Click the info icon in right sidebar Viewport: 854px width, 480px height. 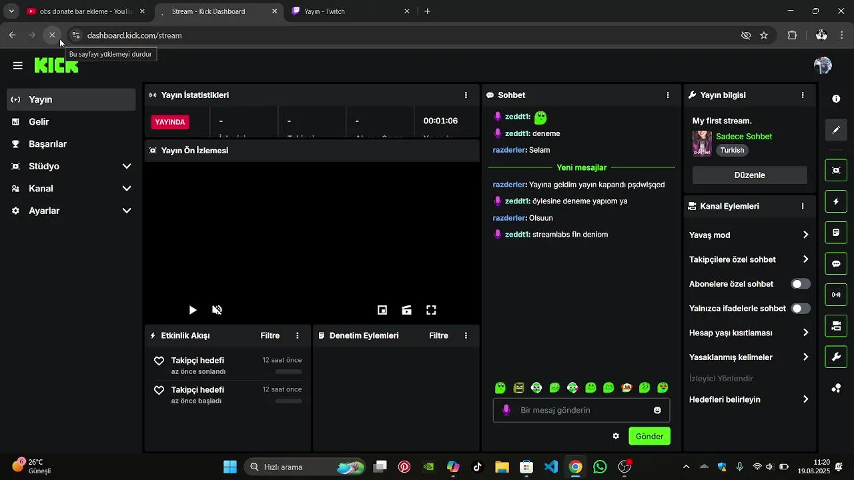pyautogui.click(x=836, y=99)
